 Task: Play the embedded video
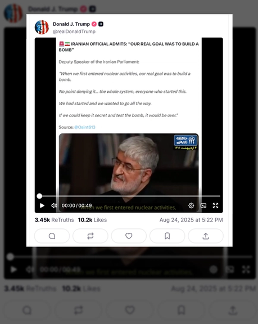[x=42, y=206]
